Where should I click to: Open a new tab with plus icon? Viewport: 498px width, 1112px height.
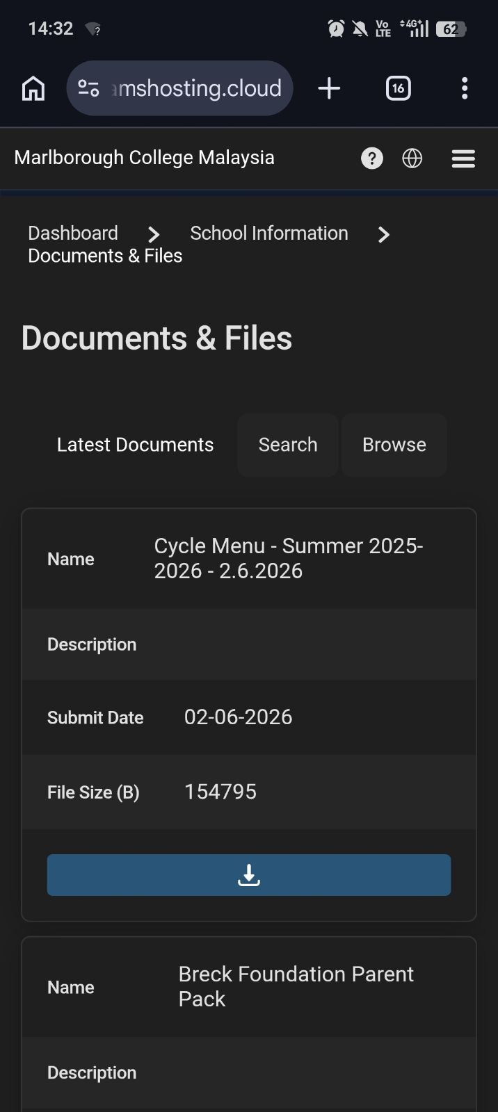(x=329, y=88)
